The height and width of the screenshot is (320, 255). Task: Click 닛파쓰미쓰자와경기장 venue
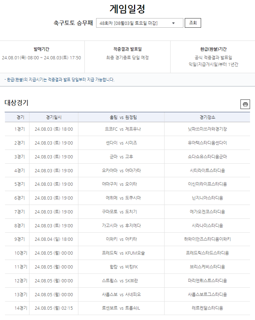coord(207,129)
